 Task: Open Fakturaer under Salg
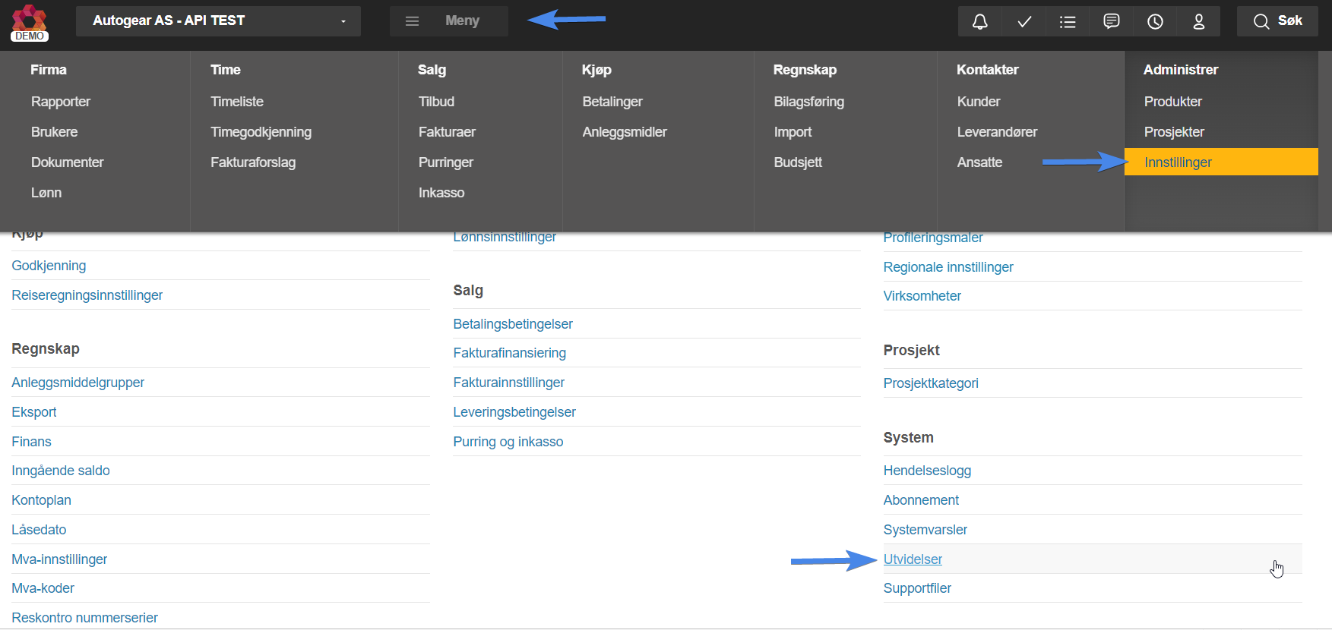(x=447, y=132)
